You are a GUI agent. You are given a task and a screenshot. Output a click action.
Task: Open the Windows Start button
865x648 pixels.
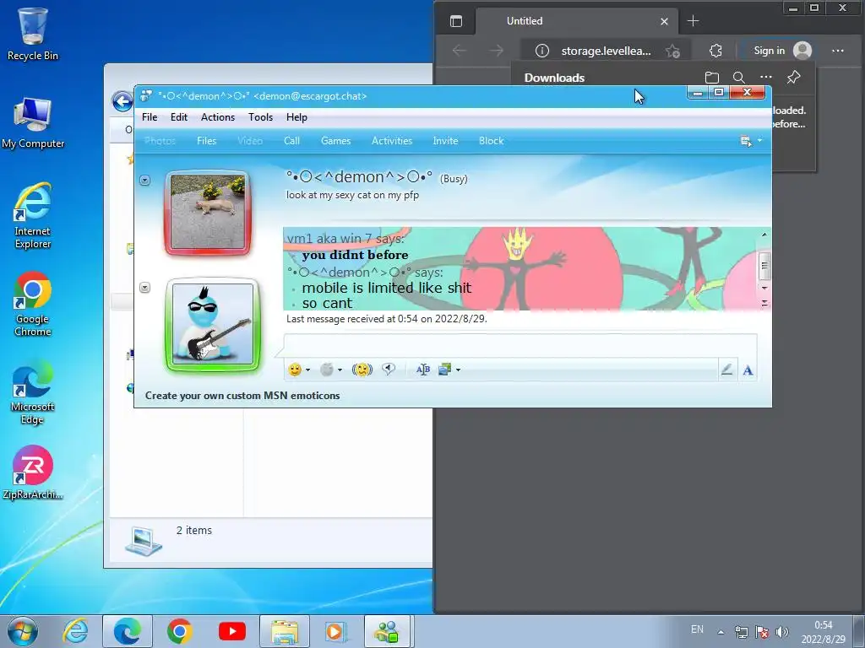pos(23,631)
